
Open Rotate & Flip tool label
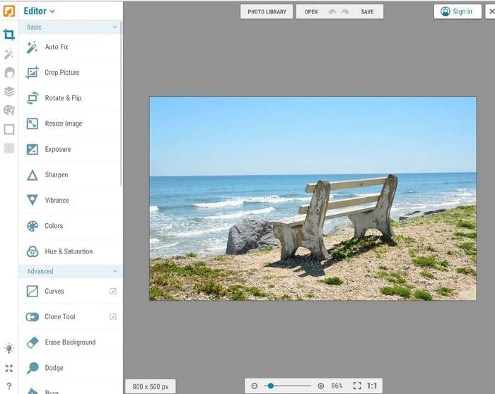63,98
